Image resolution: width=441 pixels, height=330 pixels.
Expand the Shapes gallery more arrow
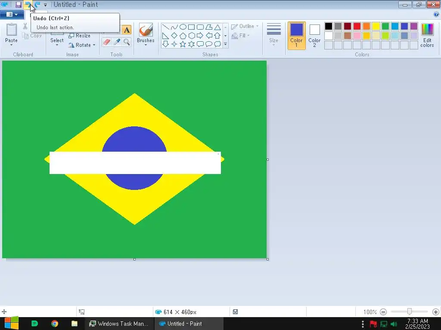point(225,44)
